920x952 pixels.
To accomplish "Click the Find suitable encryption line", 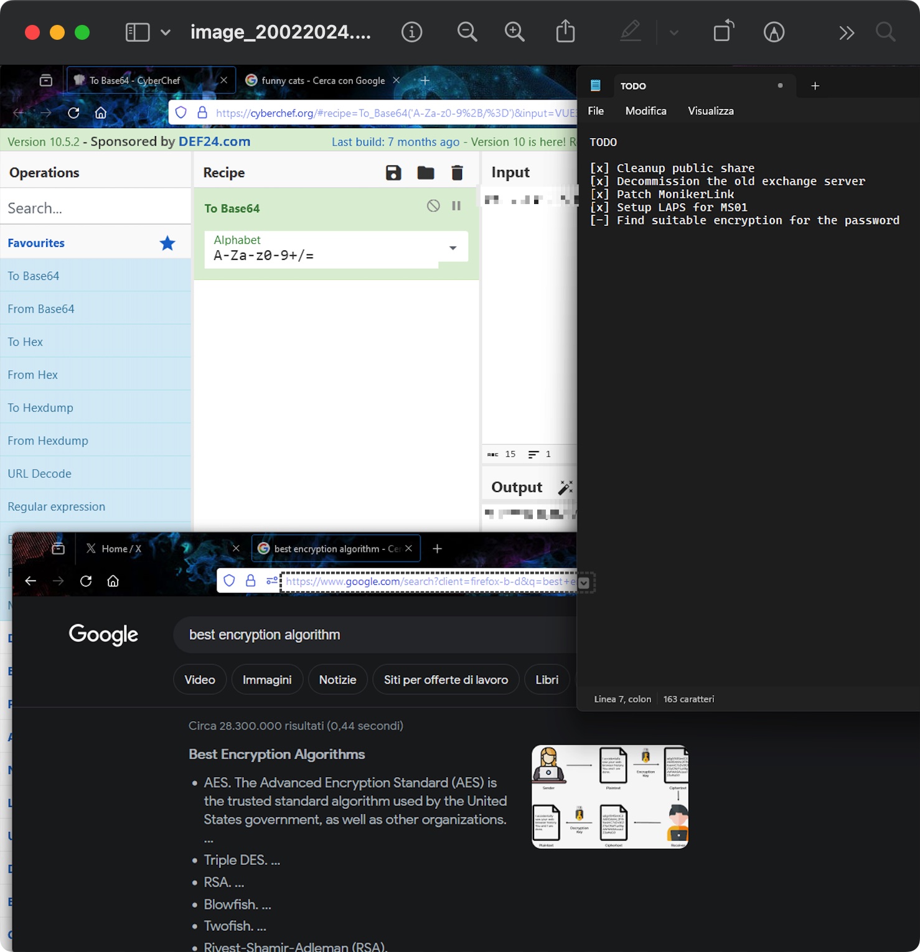I will 744,220.
